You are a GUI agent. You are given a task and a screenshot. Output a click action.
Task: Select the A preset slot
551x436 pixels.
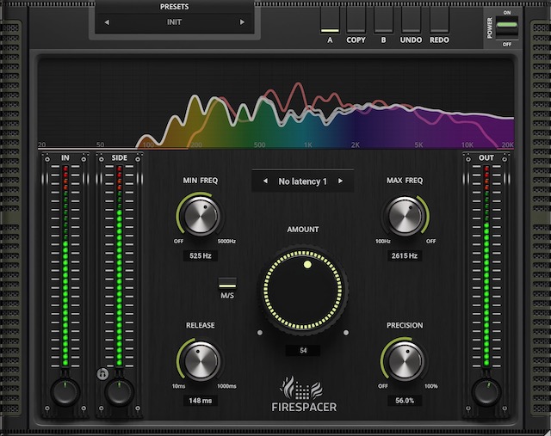330,21
